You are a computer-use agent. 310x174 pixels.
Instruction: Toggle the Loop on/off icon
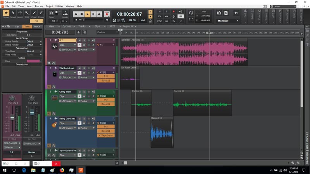click(x=191, y=13)
